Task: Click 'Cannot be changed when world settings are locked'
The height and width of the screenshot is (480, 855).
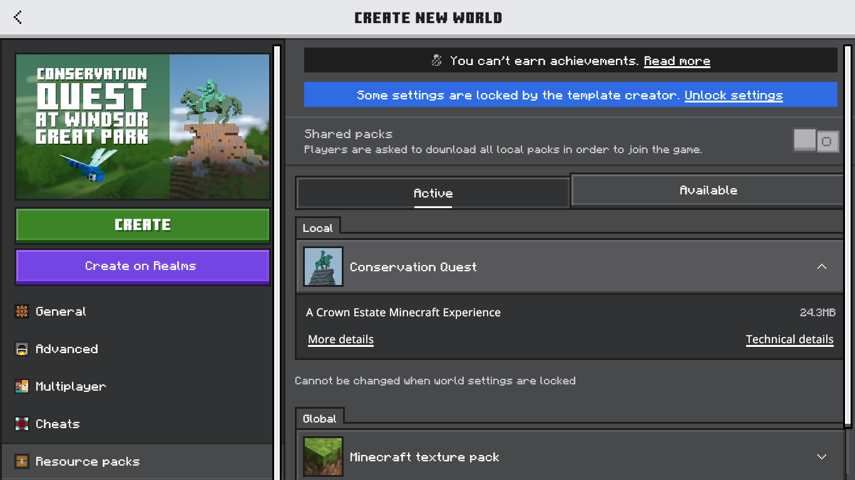Action: [435, 381]
